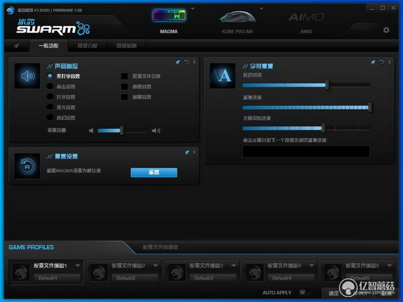Select the 激光音效 radio option

pos(50,107)
